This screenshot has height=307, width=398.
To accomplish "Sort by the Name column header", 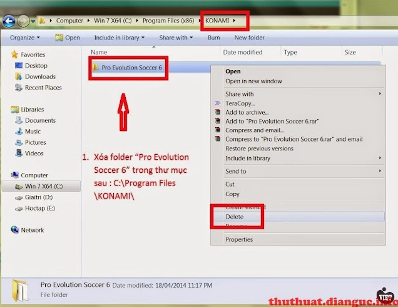I will coord(99,52).
